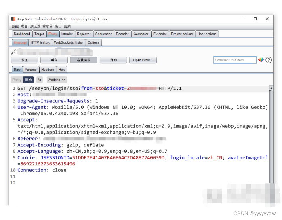Screen dimensions: 282x220
Task: Open the rainbow highlight color picker
Action: pos(261,60)
